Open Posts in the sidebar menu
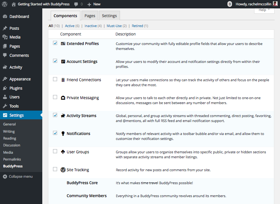This screenshot has width=280, height=204. (14, 28)
